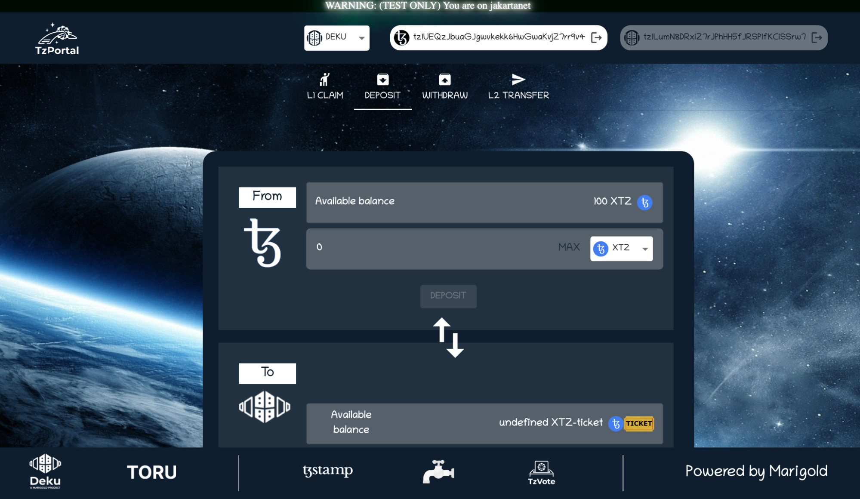Open the faucet tap icon
This screenshot has height=499, width=860.
point(438,471)
